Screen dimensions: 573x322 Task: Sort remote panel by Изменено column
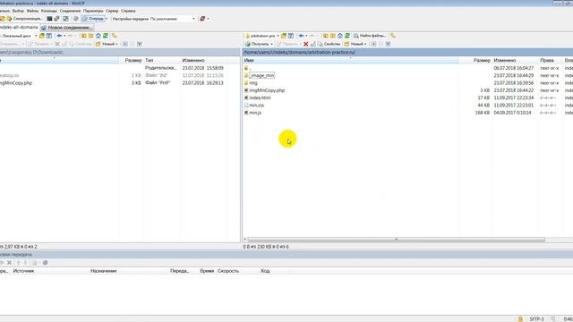[515, 60]
